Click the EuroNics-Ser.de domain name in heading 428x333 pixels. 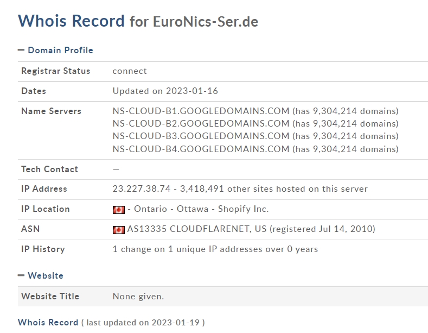tap(205, 22)
